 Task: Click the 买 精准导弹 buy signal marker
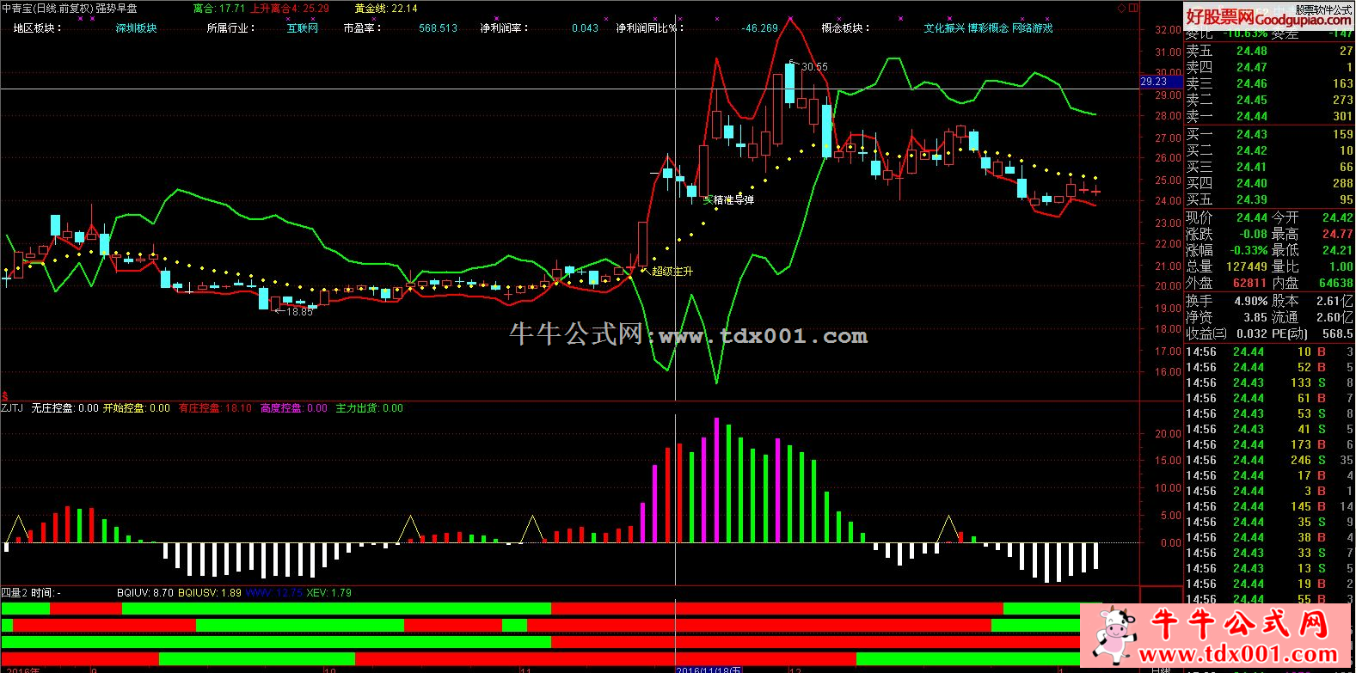728,200
